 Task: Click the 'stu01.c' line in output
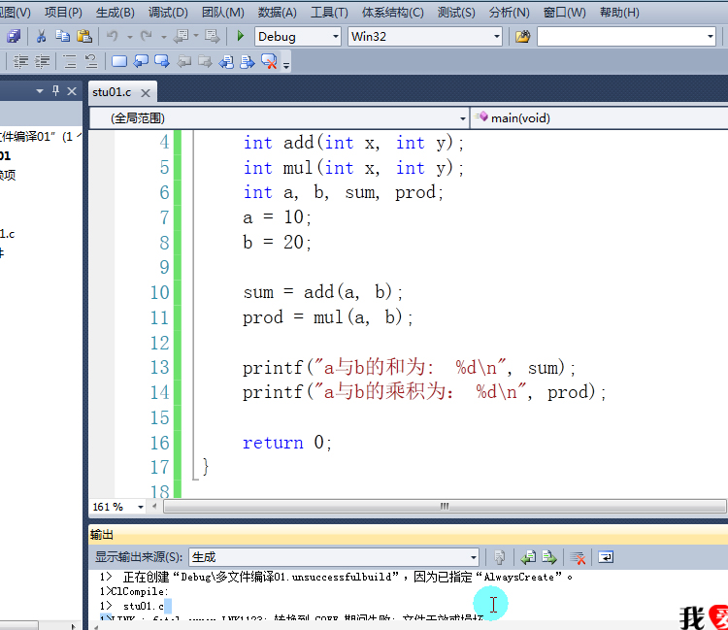(x=144, y=606)
